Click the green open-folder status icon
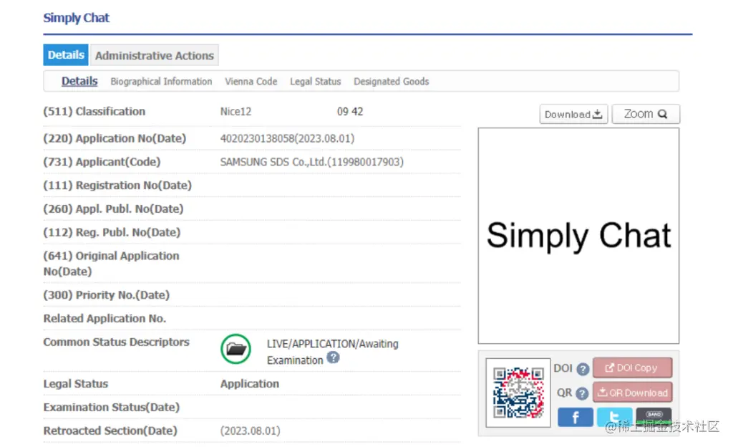Viewport: 733px width, 447px height. point(236,349)
